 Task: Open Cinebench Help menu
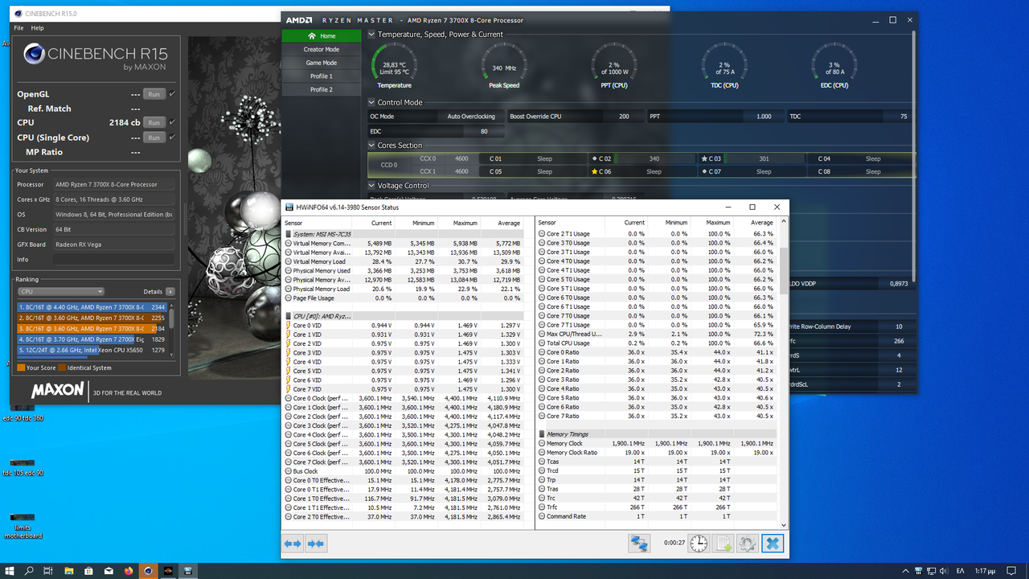click(37, 28)
